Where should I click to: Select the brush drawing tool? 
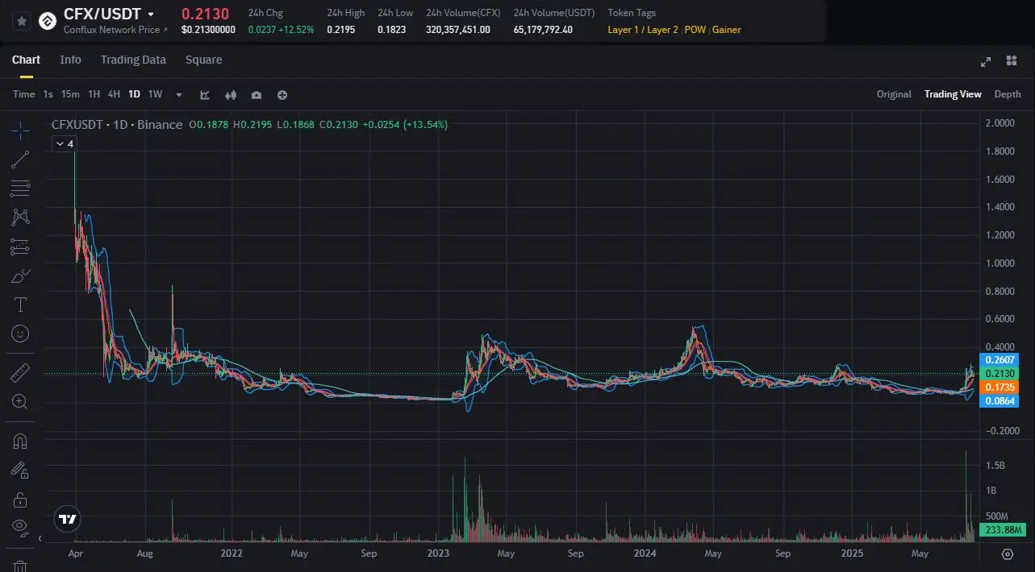click(20, 276)
